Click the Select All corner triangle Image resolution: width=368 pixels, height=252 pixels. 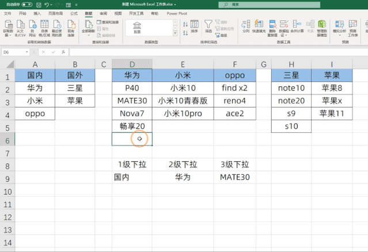[10, 64]
